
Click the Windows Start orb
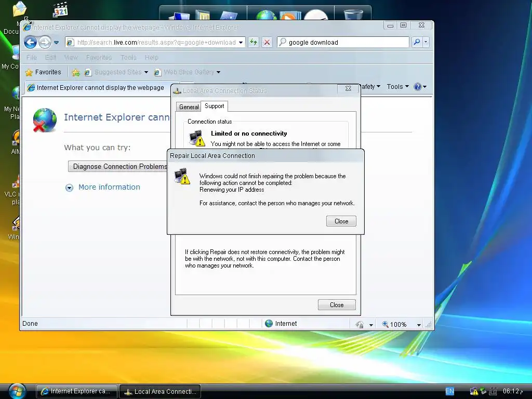point(17,391)
